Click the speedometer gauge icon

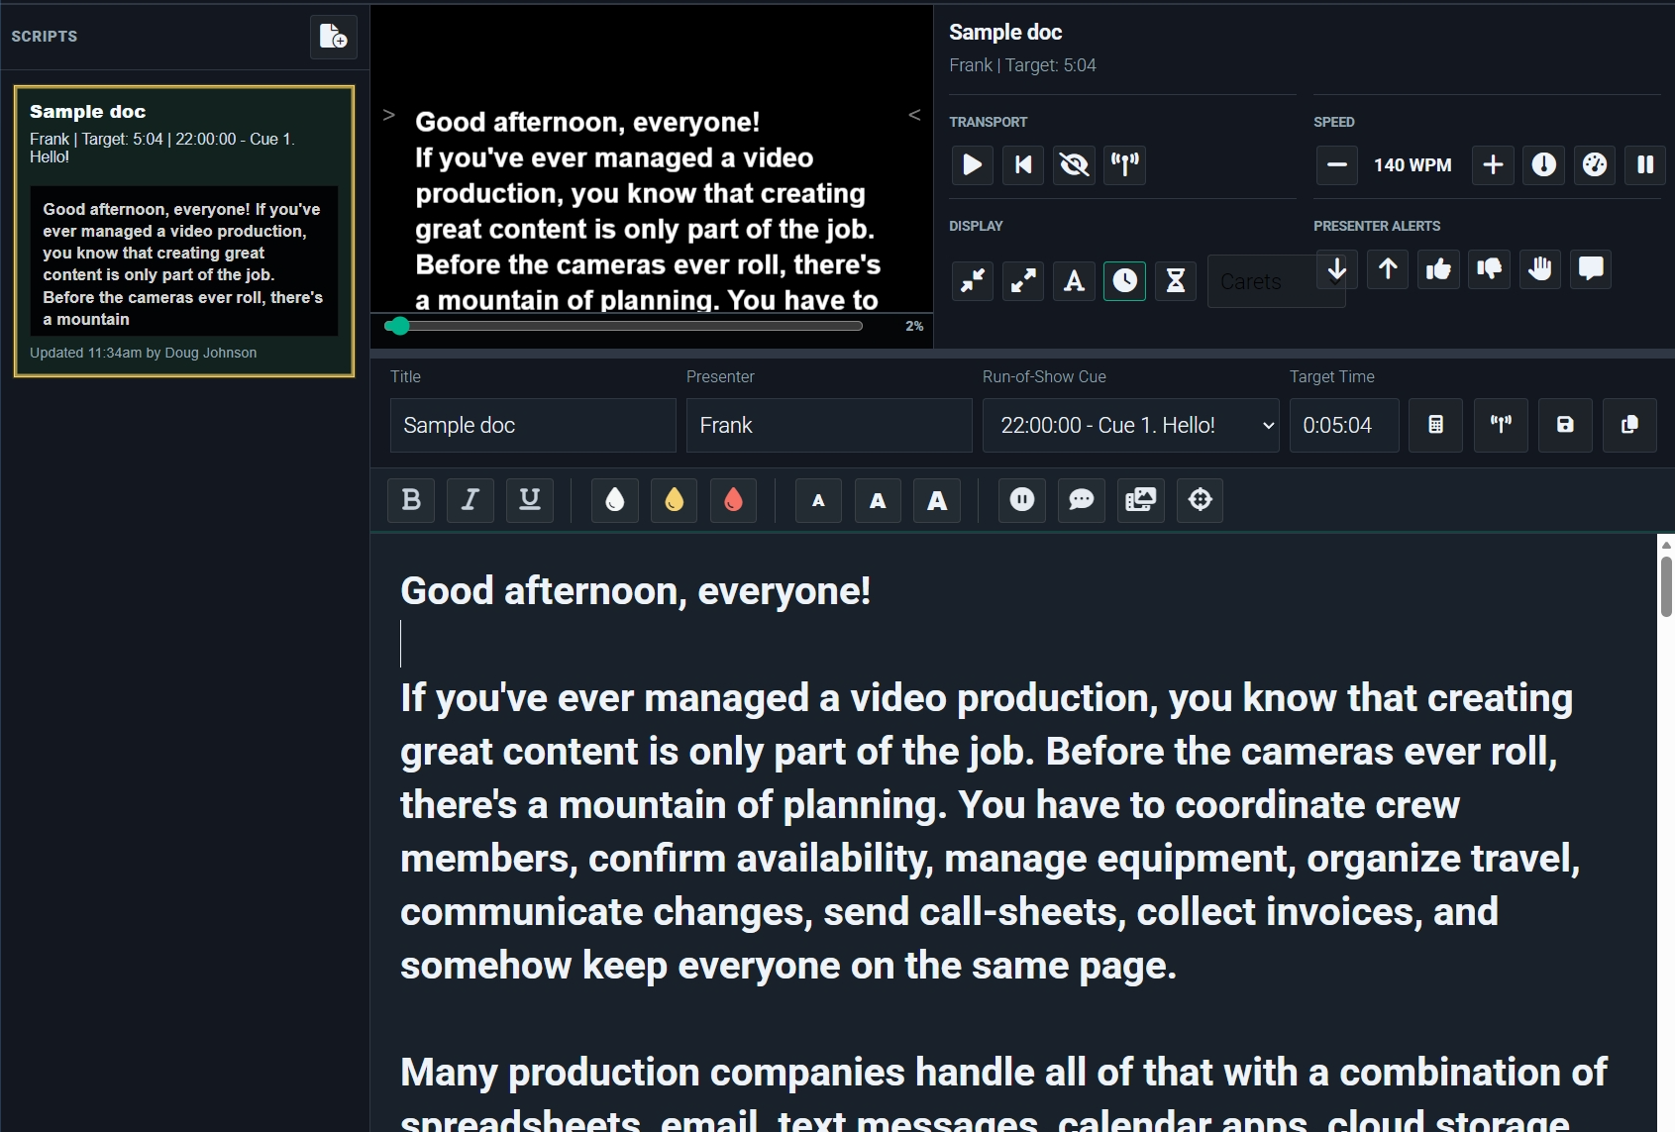click(x=1595, y=164)
